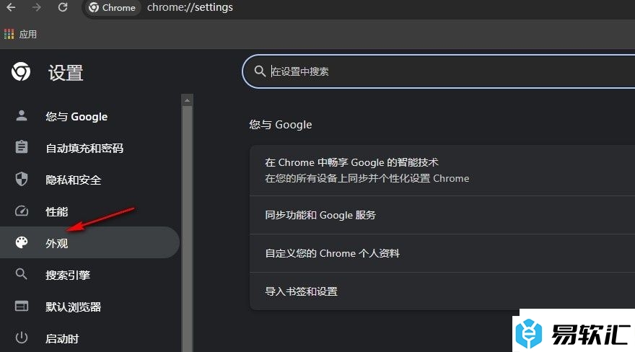Click the magnifier icon in search box

coord(260,71)
